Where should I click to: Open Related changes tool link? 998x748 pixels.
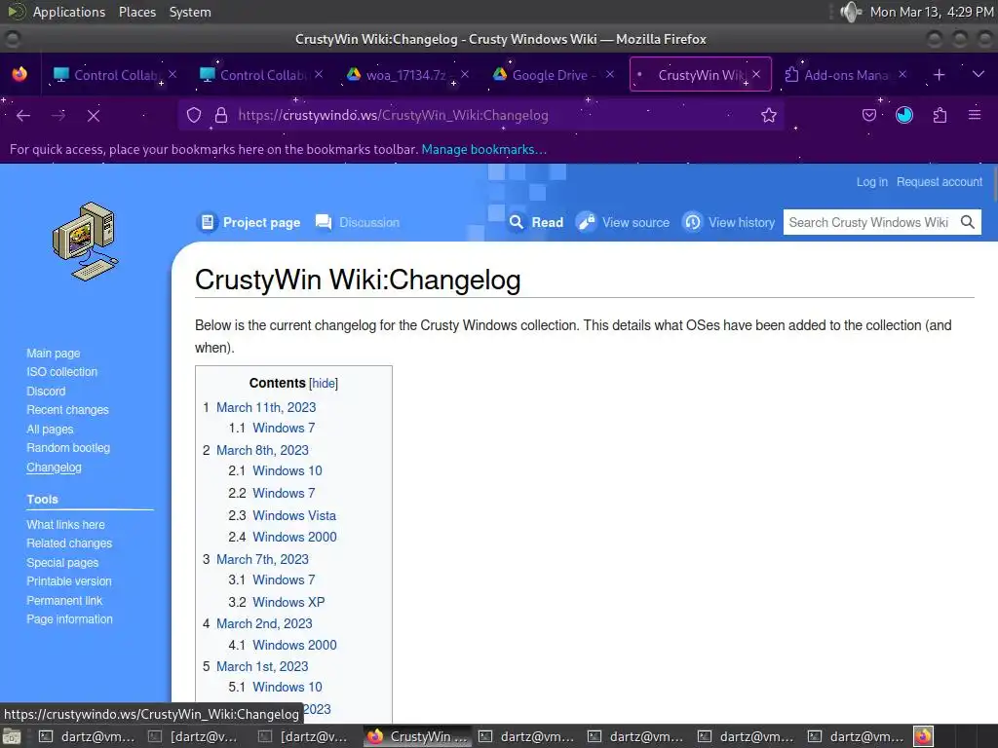coord(69,543)
